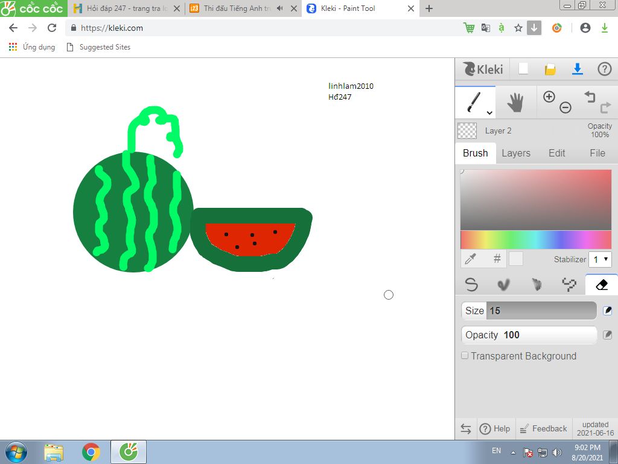This screenshot has height=464, width=618.
Task: Pick a hue on rainbow strip
Action: [x=536, y=240]
